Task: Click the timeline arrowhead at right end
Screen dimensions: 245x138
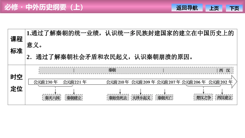Action: pos(234,82)
